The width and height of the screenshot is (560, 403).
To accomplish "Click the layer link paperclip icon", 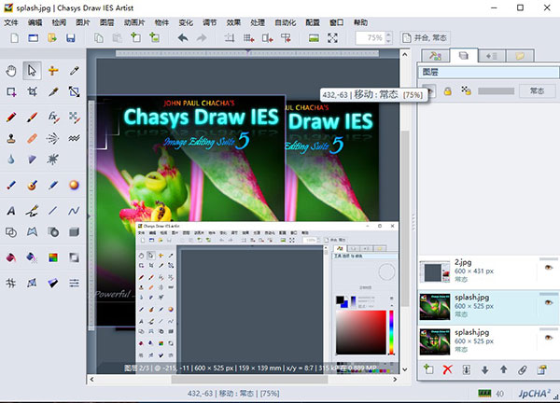I will [x=523, y=369].
